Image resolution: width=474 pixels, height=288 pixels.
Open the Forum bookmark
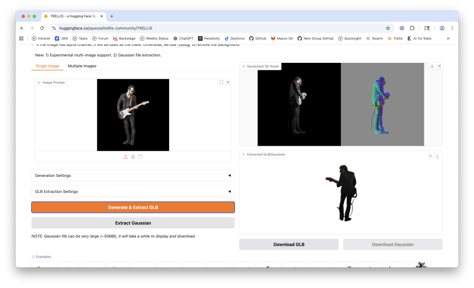coord(100,38)
